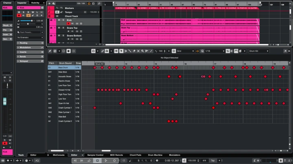Toggle Mute on the Chord Track
Screen dimensions: 293x164
point(57,16)
